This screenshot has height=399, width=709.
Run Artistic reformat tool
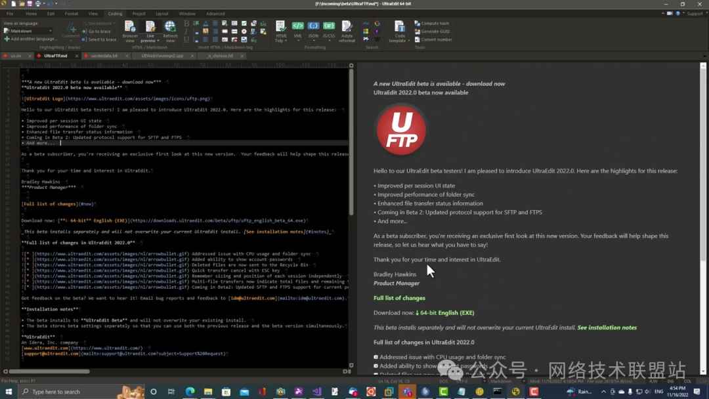click(347, 30)
